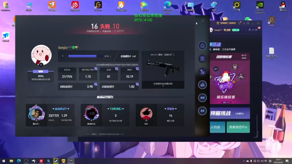Open the 预瞄挑战 aim challenge banner

point(230,113)
